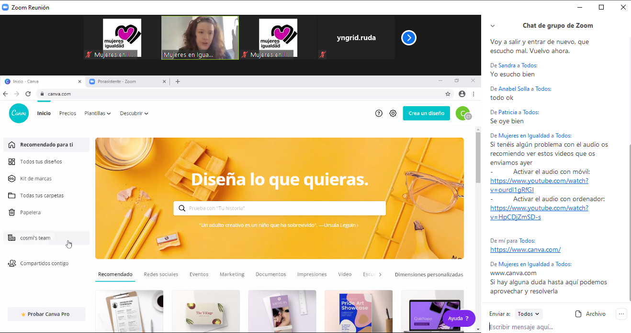Go to Inicio in the Canva navigation
This screenshot has width=631, height=333.
(x=44, y=113)
